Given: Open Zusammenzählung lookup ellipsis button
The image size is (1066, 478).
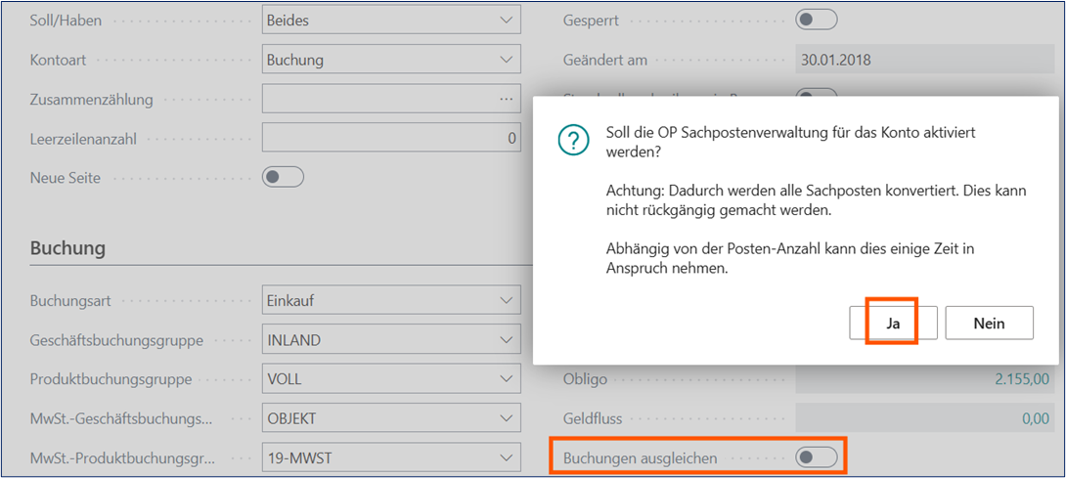Looking at the screenshot, I should coord(506,99).
